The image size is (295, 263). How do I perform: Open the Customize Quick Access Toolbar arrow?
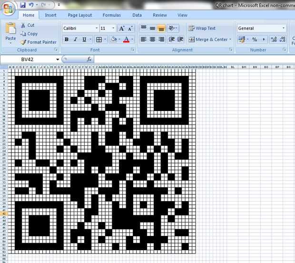[59, 5]
